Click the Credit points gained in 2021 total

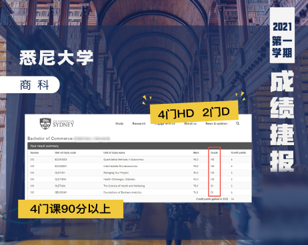coord(215,199)
